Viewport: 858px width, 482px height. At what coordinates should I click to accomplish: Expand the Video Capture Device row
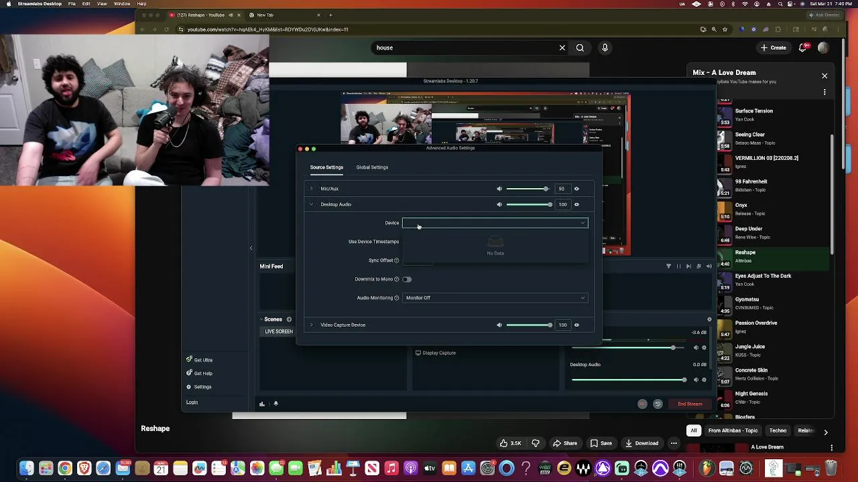click(x=311, y=325)
